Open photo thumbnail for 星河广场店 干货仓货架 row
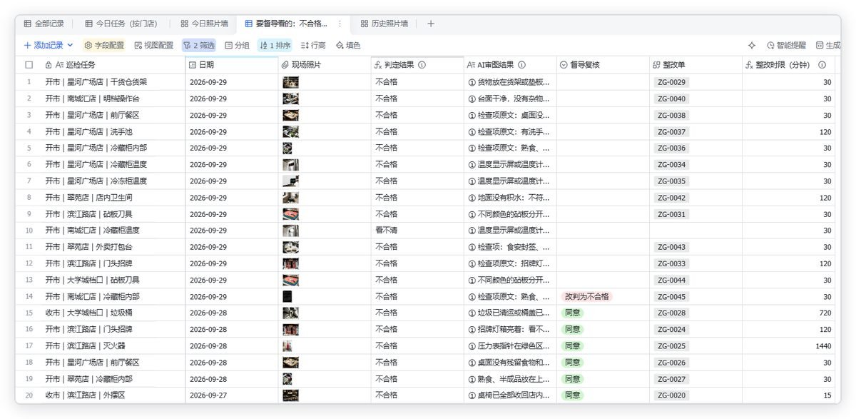The height and width of the screenshot is (419, 856). tap(290, 82)
